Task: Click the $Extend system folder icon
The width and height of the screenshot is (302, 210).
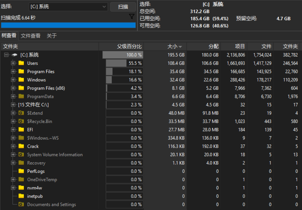Action: tap(21, 113)
